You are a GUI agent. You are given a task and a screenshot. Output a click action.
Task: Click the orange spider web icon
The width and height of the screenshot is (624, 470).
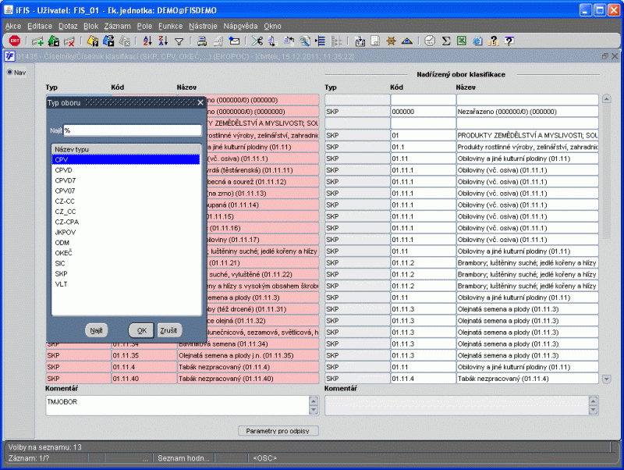click(392, 41)
